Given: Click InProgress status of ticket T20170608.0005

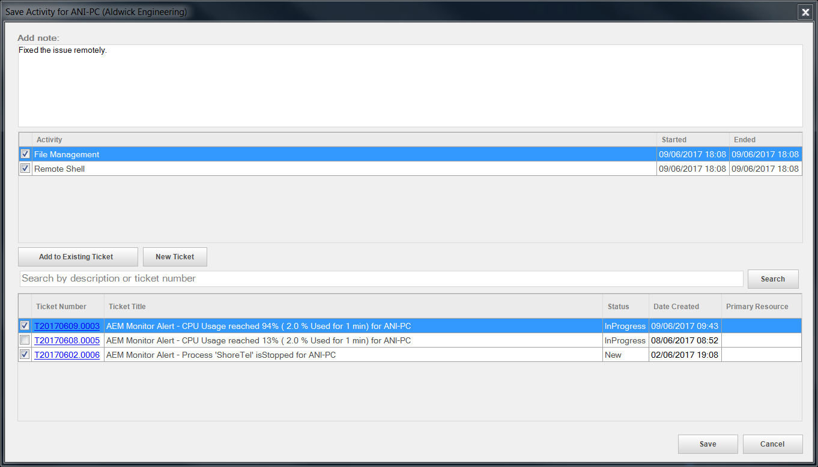Looking at the screenshot, I should click(626, 340).
